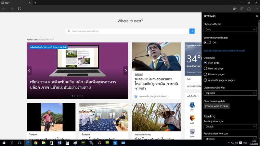Image resolution: width=260 pixels, height=146 pixels.
Task: Open Microsoft Word from taskbar
Action: pos(59,143)
